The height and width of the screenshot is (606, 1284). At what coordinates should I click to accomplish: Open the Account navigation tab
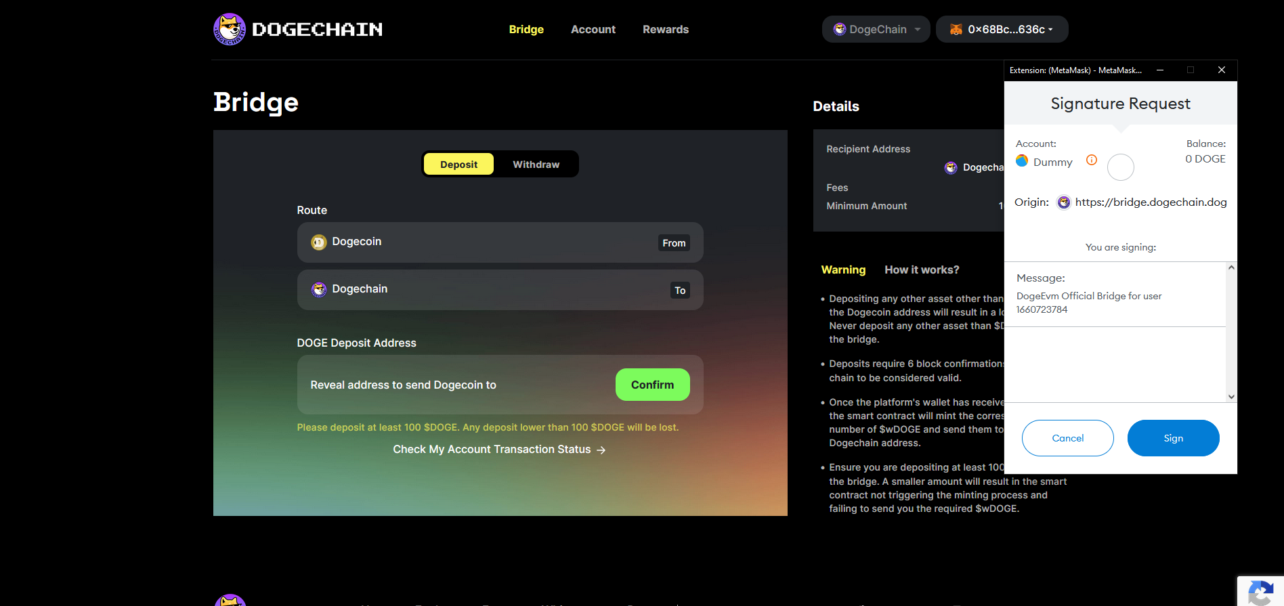click(x=593, y=29)
